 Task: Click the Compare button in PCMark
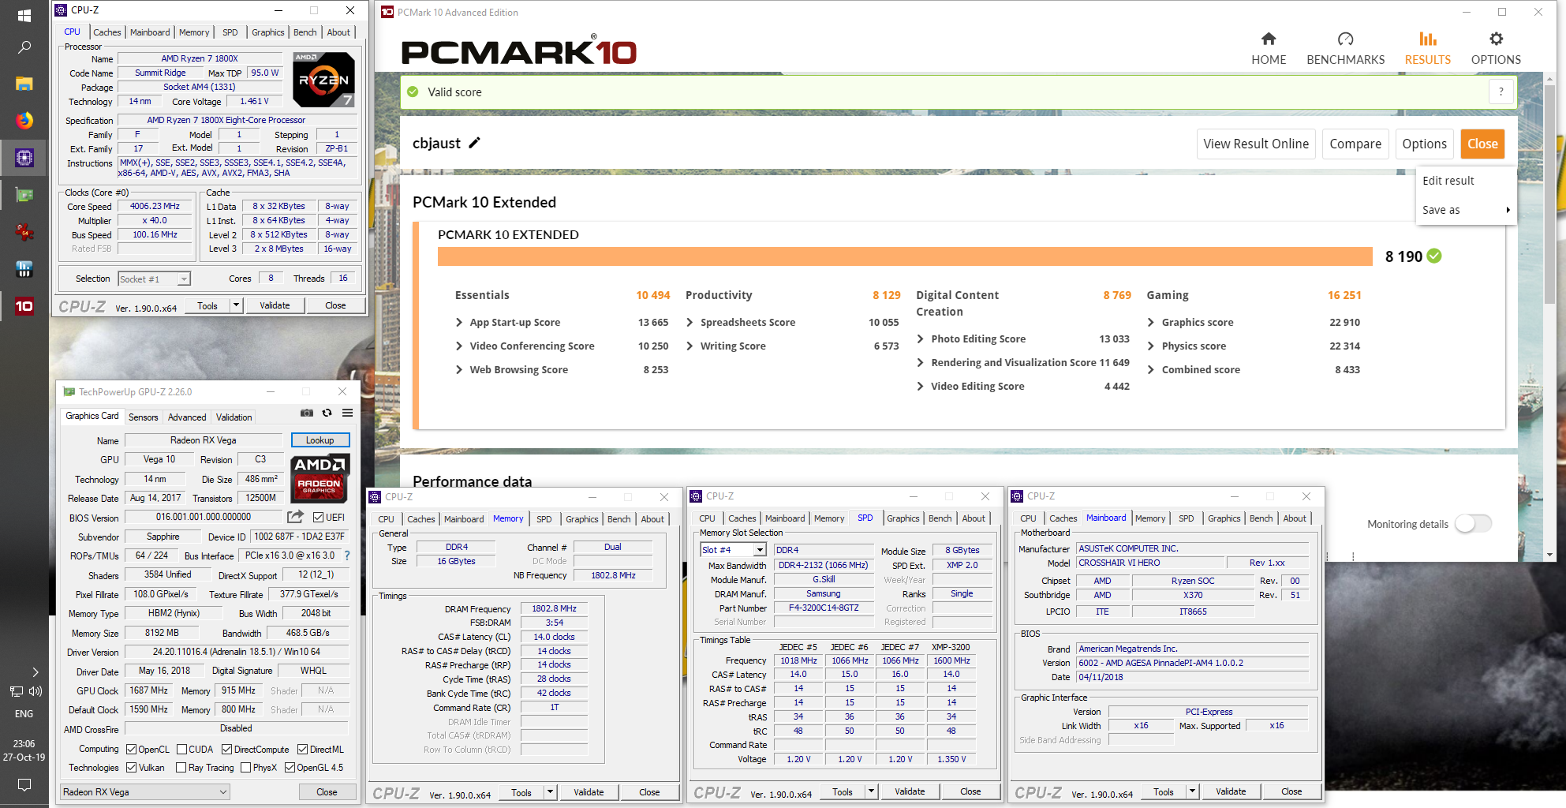(1355, 144)
